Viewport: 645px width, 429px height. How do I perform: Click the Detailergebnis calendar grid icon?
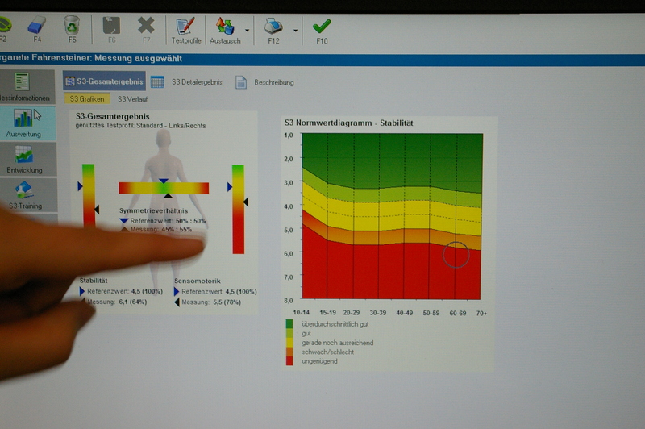pyautogui.click(x=157, y=82)
